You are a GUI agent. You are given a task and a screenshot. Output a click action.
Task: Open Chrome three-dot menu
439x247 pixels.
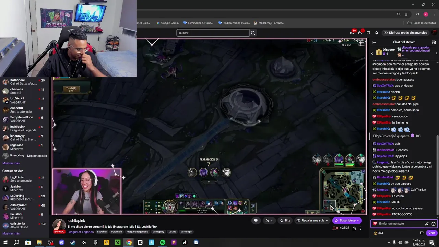(x=434, y=14)
